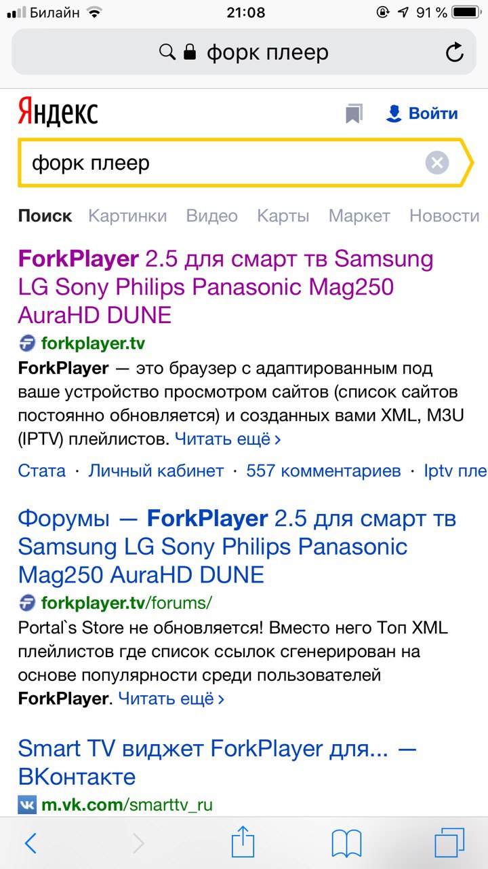Reload the page with the refresh icon

pos(455,52)
